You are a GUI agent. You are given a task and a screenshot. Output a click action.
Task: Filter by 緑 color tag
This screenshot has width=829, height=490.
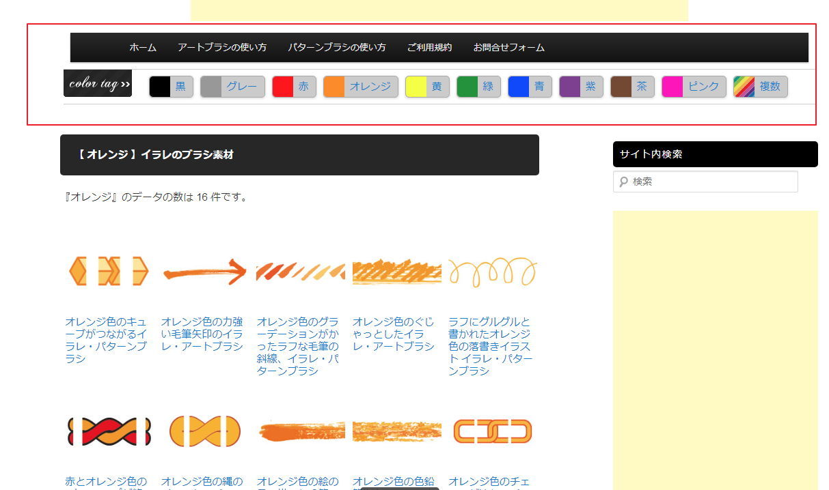(x=479, y=87)
